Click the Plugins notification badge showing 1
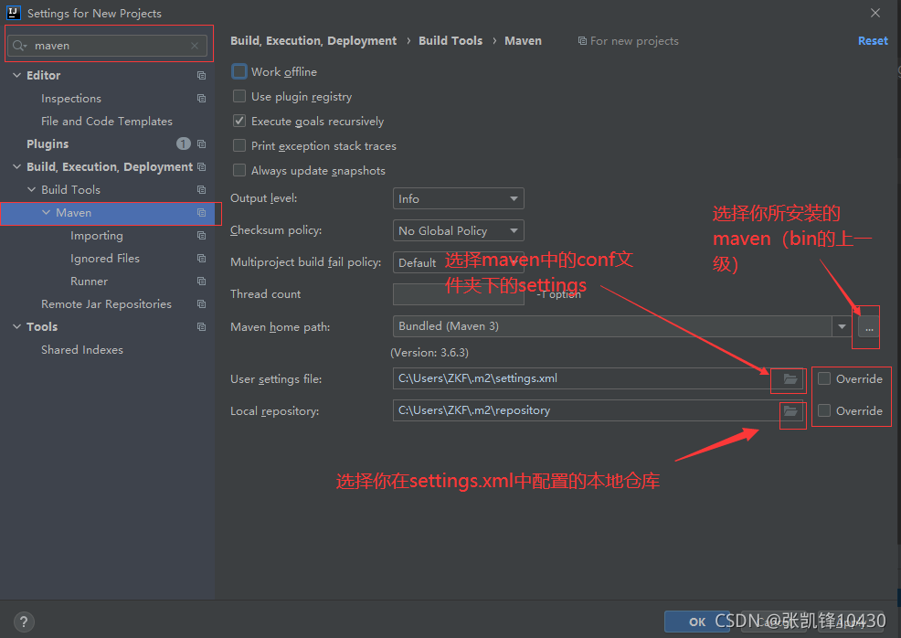This screenshot has width=901, height=638. pyautogui.click(x=183, y=144)
